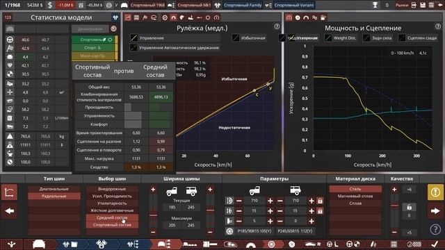The height and width of the screenshot is (250, 445).
Task: Choose Спортивный состав tire compound
Action: pos(112,225)
